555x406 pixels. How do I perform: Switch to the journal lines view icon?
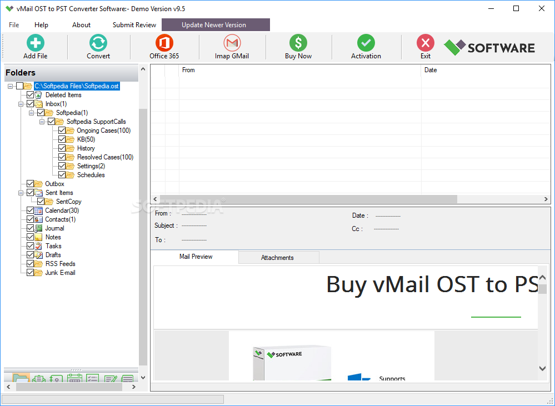127,378
